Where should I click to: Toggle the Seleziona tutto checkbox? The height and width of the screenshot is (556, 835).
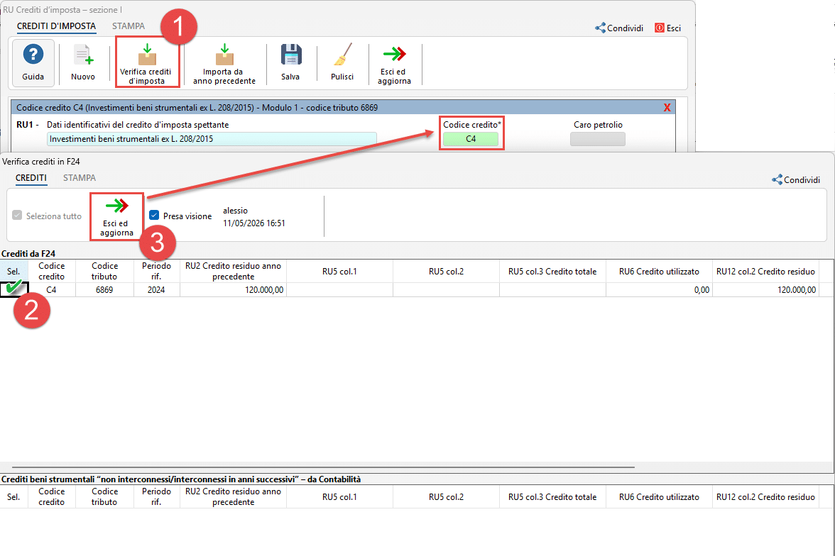point(17,216)
